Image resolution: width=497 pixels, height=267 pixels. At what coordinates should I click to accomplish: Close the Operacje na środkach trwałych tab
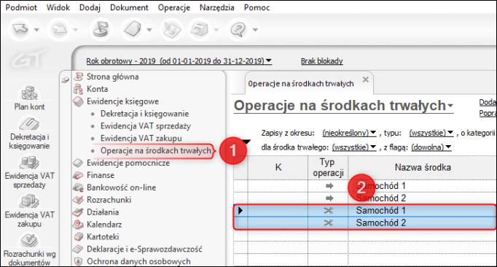tap(365, 80)
